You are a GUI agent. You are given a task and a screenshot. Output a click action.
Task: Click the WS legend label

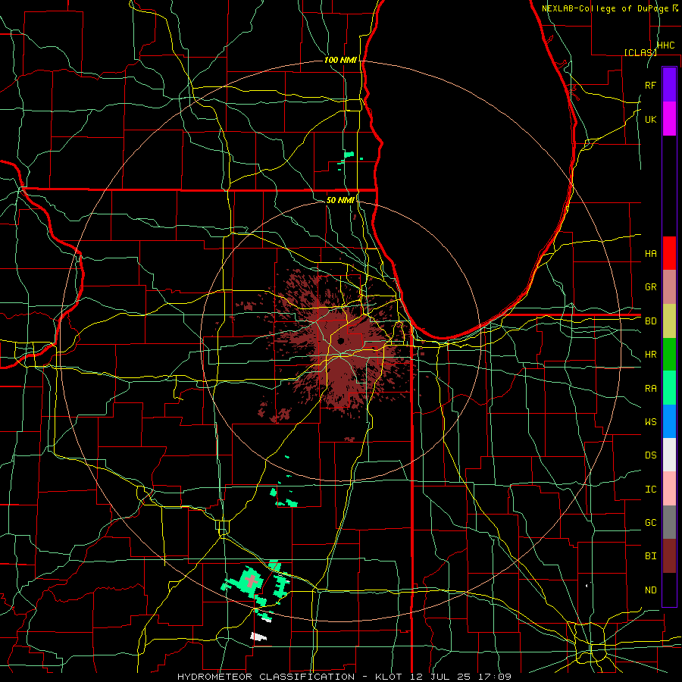coord(650,422)
